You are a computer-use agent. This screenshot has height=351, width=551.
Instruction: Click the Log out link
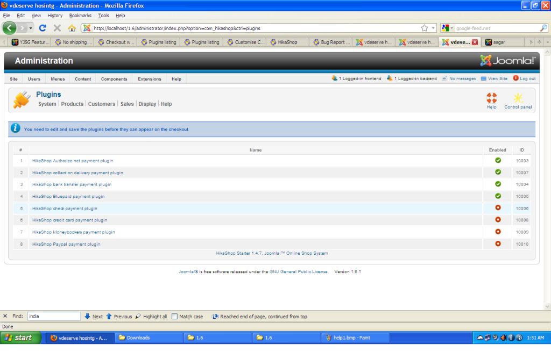524,78
